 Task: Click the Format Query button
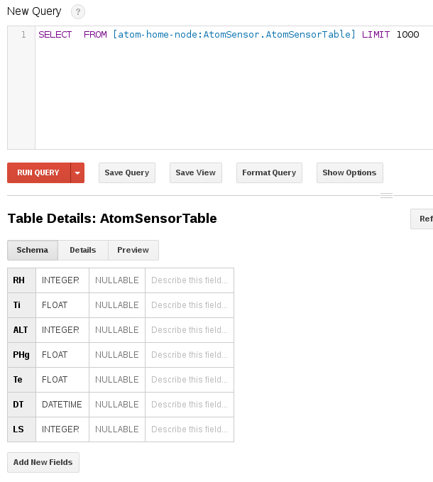[269, 173]
